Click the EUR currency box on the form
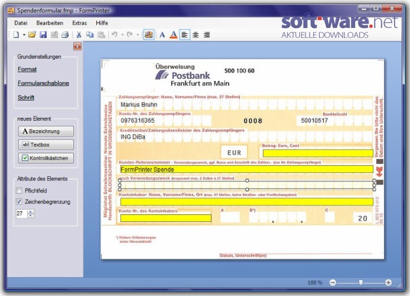The height and width of the screenshot is (296, 410). click(234, 153)
